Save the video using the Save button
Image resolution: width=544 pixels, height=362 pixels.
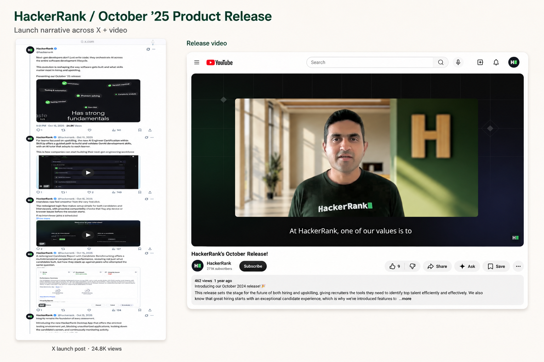click(496, 266)
